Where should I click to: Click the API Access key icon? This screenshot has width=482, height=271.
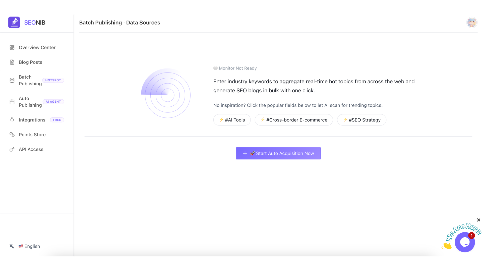click(12, 150)
